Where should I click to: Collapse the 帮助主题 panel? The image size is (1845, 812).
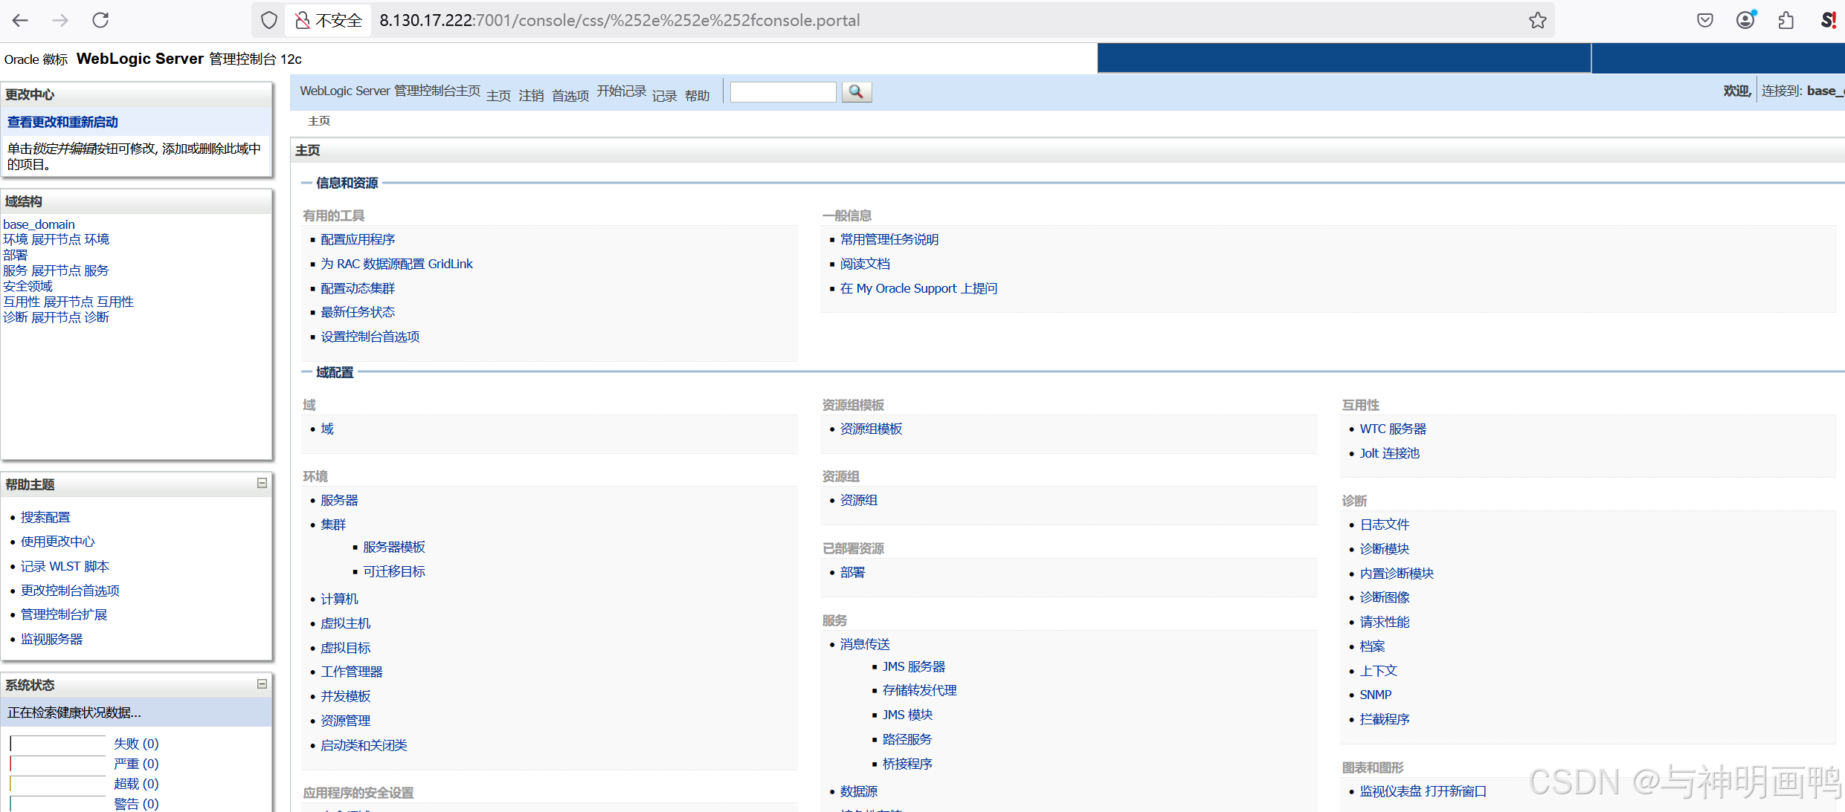click(x=262, y=483)
